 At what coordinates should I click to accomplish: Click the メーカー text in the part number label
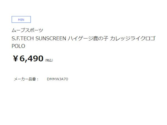click(21, 79)
